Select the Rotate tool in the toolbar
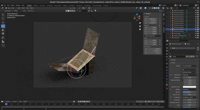200x110 pixels. 3,26
